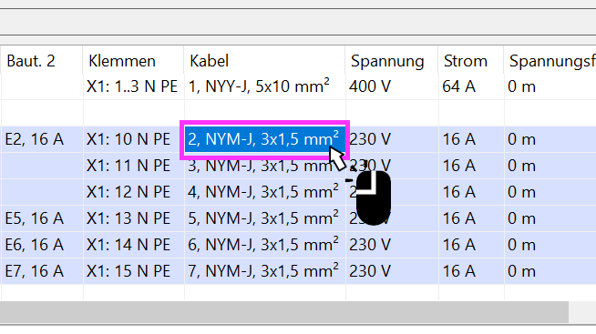The width and height of the screenshot is (596, 334).
Task: Select the 400 V voltage cell
Action: [392, 87]
